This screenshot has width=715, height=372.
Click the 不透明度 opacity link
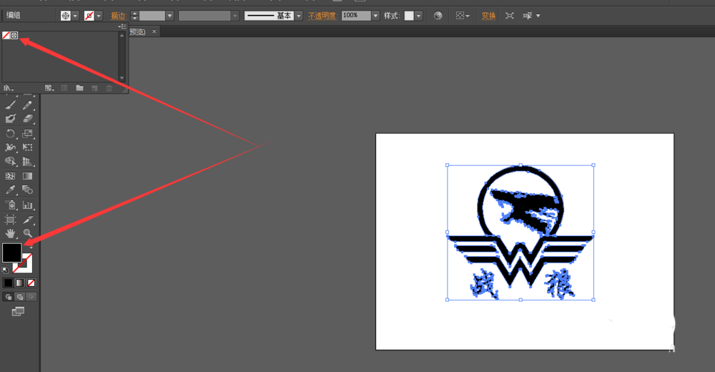tap(322, 16)
